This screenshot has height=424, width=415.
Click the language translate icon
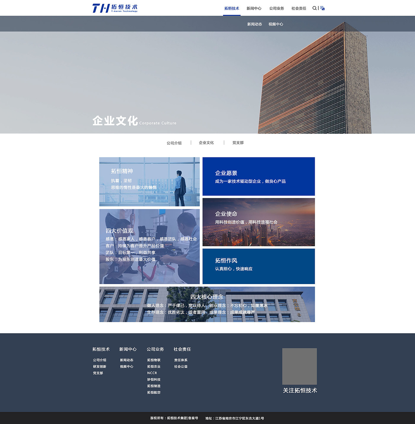point(322,8)
